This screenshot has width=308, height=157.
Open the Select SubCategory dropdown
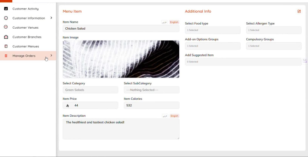(152, 90)
